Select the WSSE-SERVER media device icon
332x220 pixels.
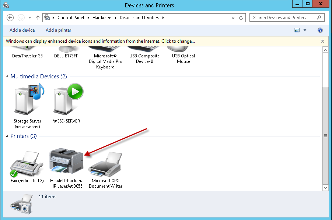pos(67,101)
